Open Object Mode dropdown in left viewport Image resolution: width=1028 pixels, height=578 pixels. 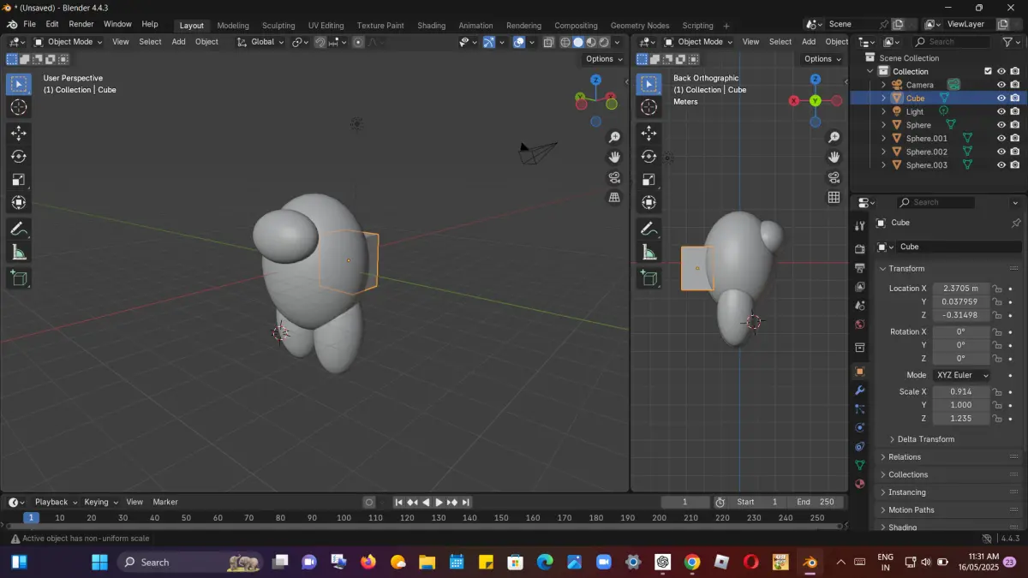click(68, 41)
